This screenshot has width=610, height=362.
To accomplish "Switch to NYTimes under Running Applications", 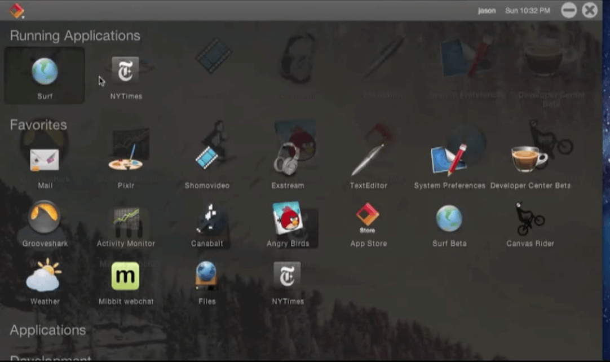I will point(126,77).
